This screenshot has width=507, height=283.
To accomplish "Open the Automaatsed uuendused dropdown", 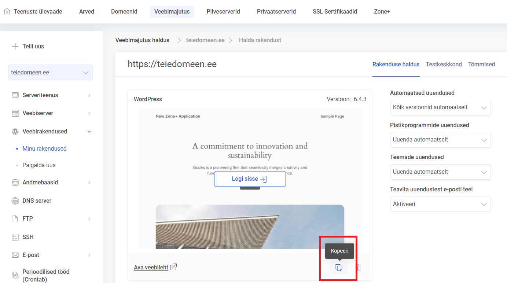I will pos(440,108).
